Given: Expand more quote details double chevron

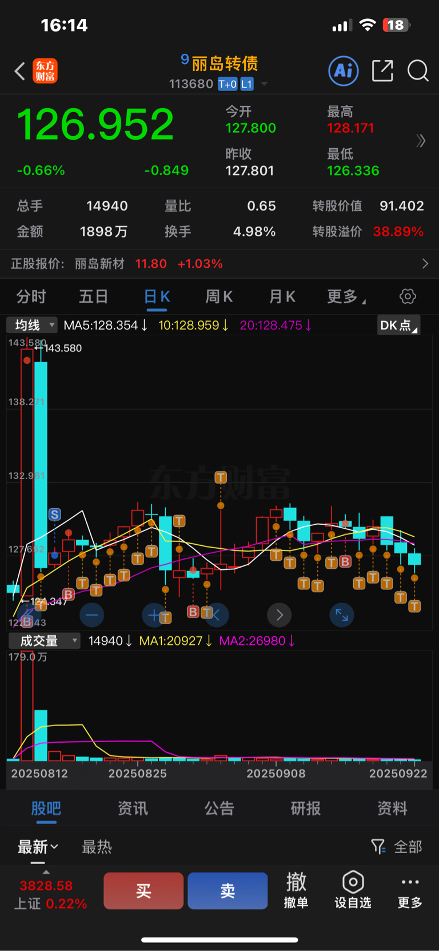Looking at the screenshot, I should click(x=421, y=141).
